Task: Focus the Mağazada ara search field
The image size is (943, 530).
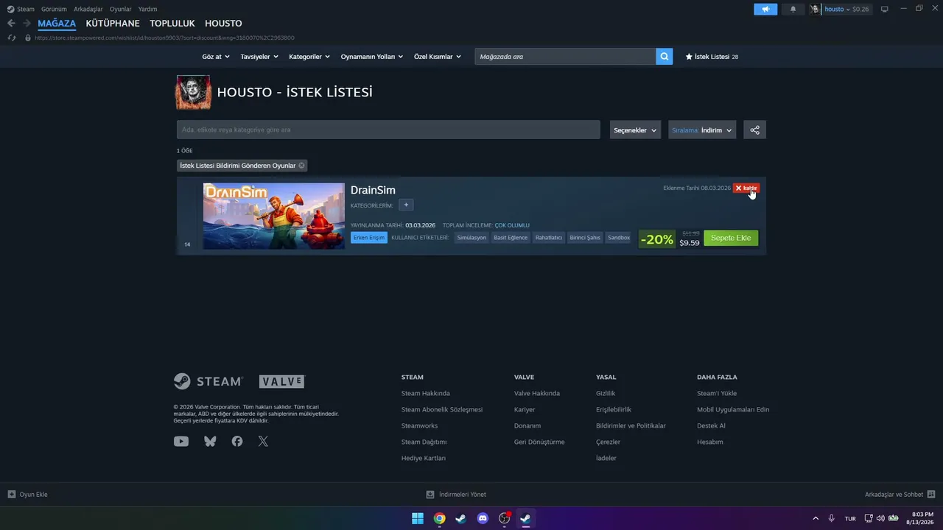Action: coord(565,56)
